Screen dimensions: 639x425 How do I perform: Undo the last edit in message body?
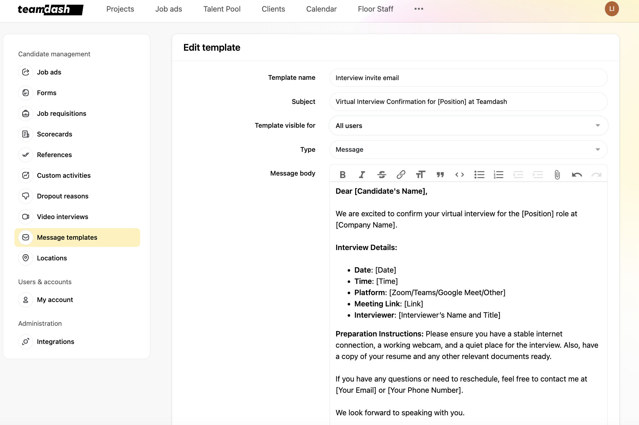[577, 175]
